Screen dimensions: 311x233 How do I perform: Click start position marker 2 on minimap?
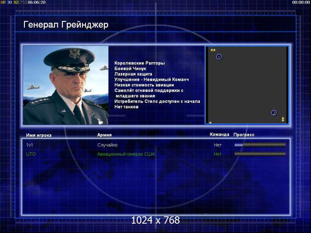coord(274,113)
